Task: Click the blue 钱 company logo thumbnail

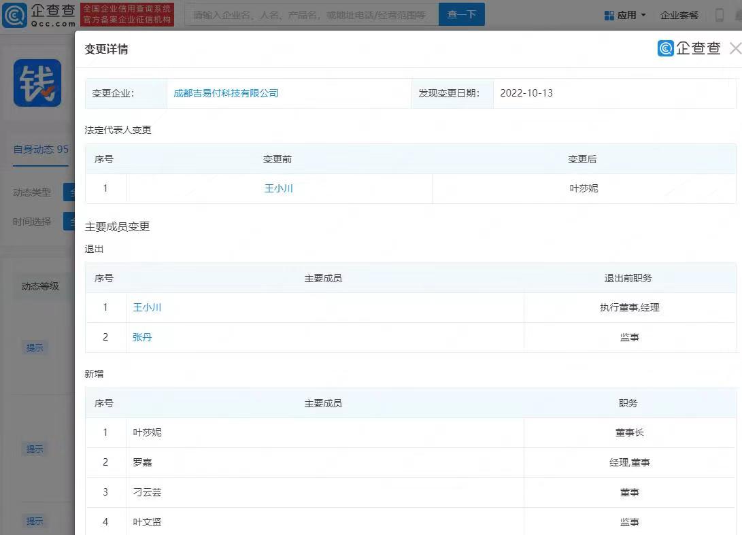Action: [x=37, y=83]
